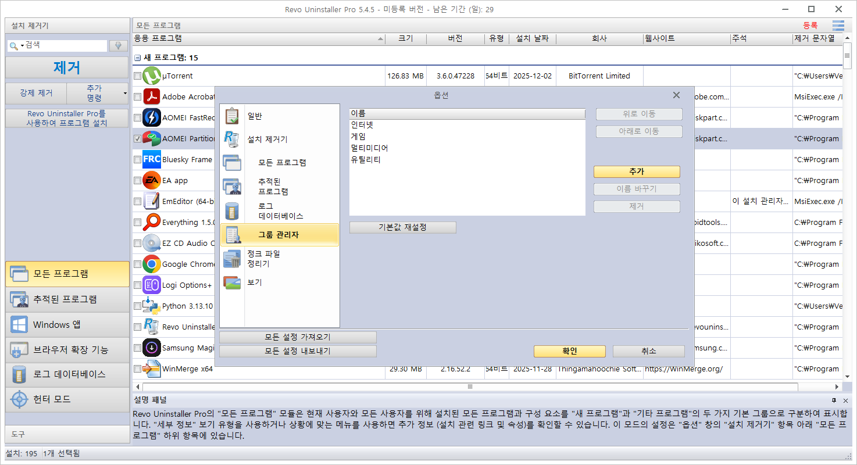Select 그룹 관리자 in the 옵션 dialog
This screenshot has height=465, width=857.
pos(280,235)
